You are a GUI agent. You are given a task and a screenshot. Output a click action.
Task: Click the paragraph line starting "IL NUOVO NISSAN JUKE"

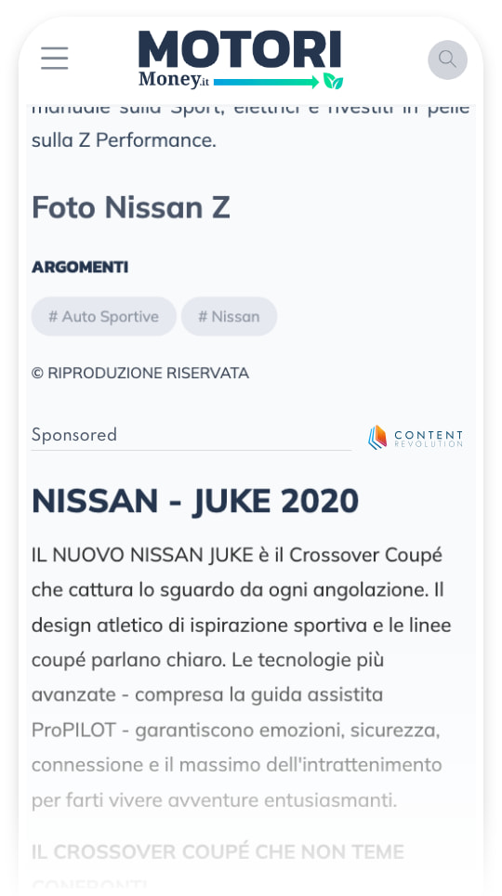point(237,555)
